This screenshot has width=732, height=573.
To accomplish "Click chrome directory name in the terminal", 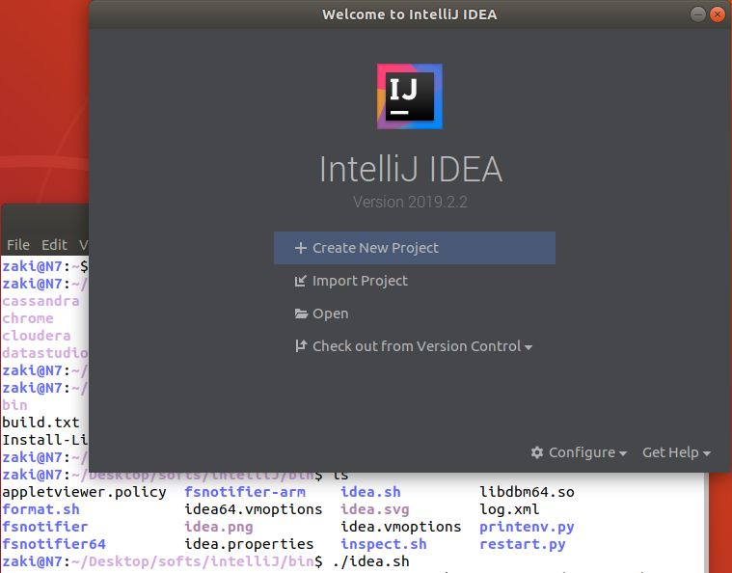I will [x=28, y=318].
